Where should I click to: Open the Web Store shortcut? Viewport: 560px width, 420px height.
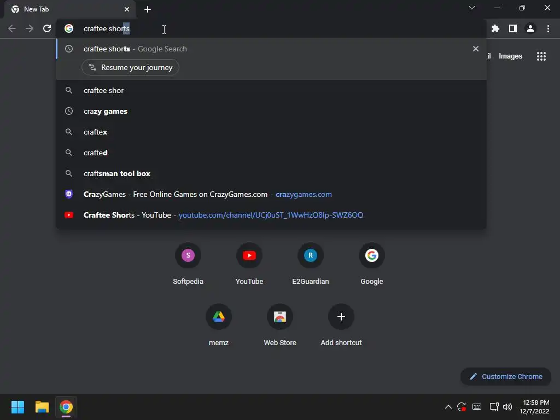[280, 325]
